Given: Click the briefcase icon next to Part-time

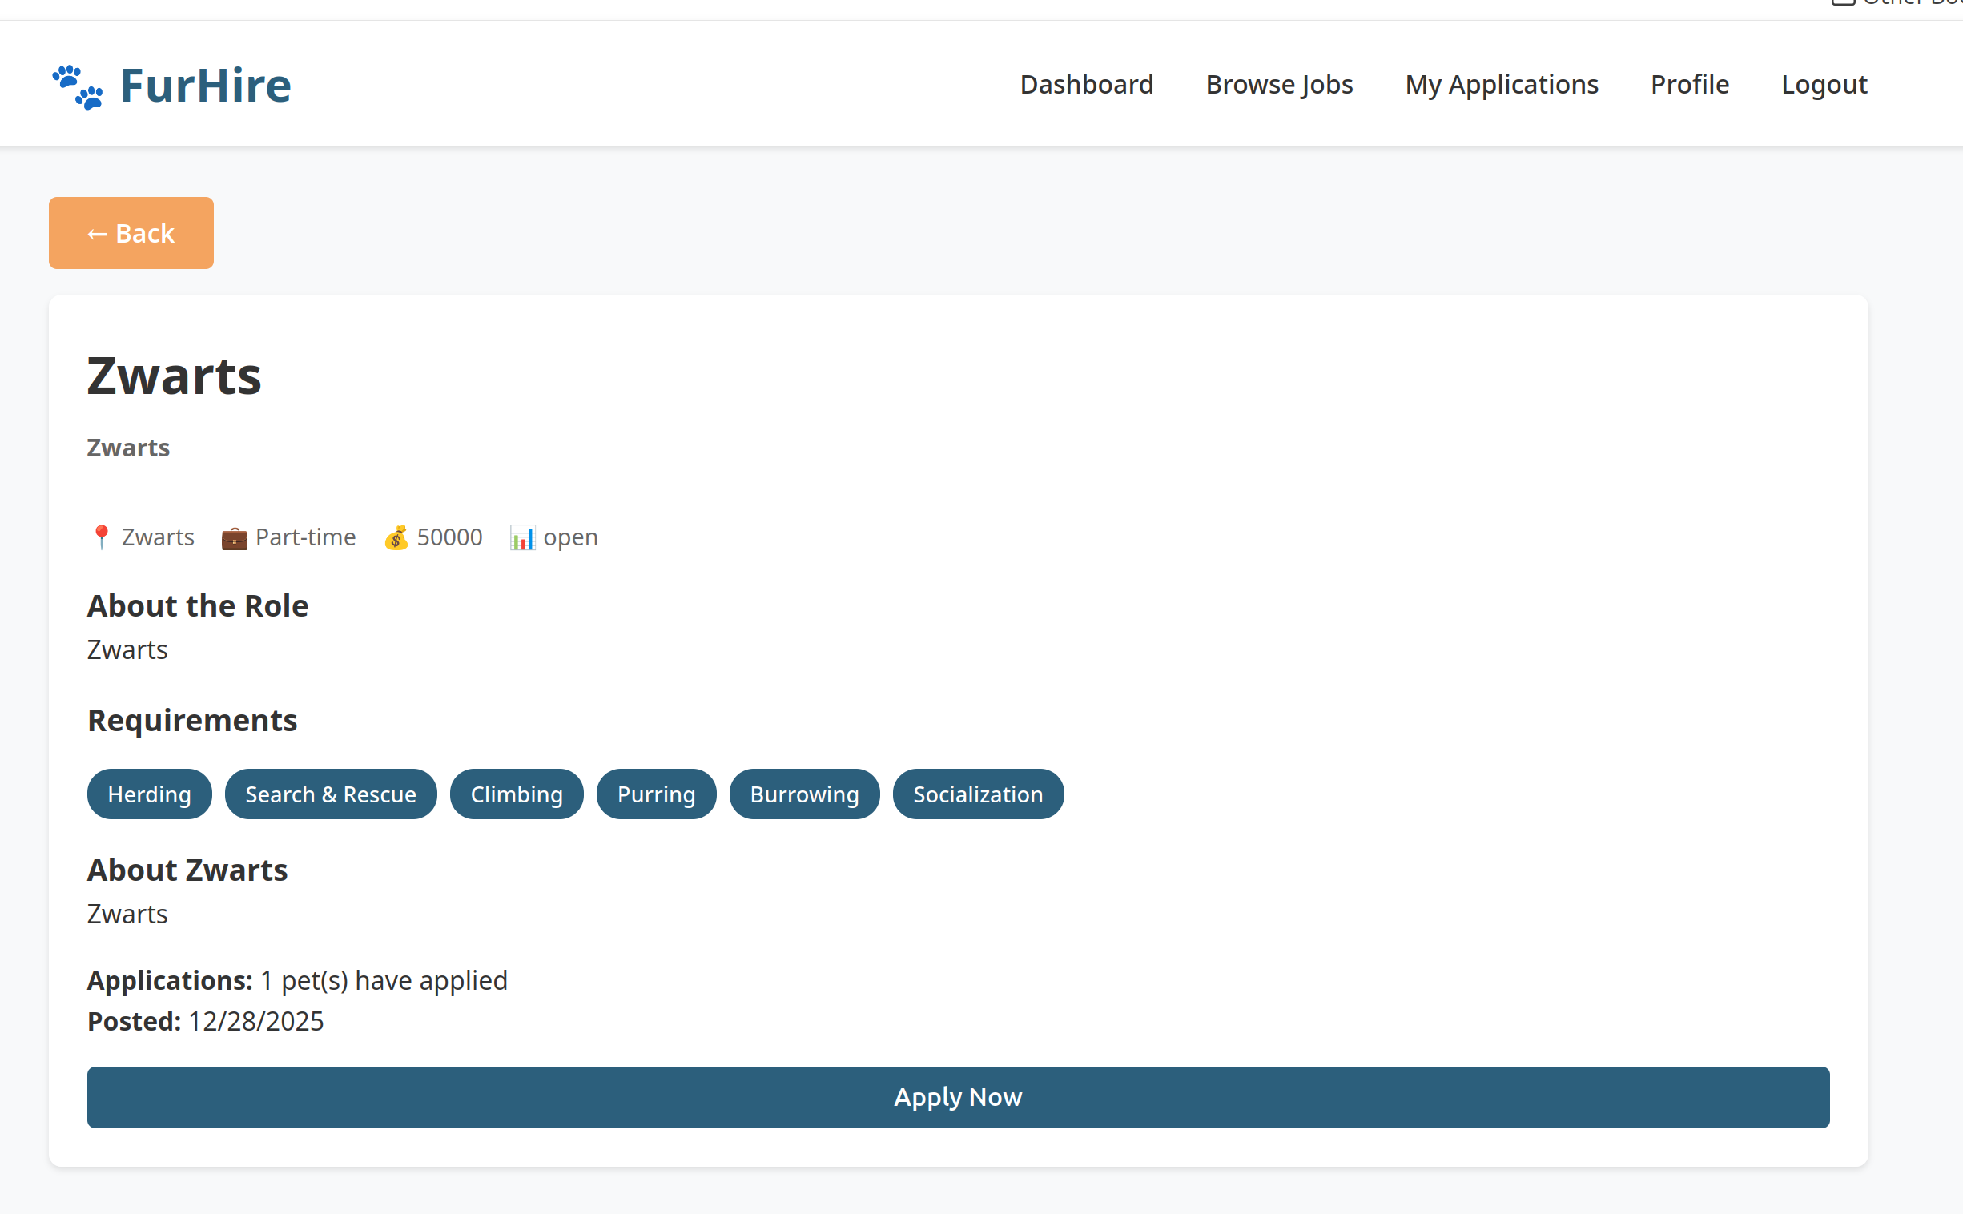Looking at the screenshot, I should [x=234, y=537].
